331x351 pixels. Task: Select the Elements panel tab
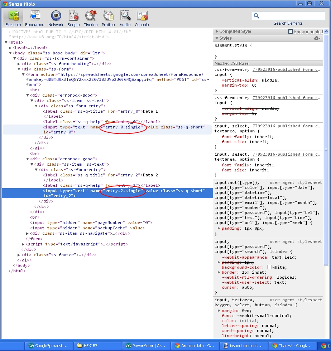click(x=13, y=18)
